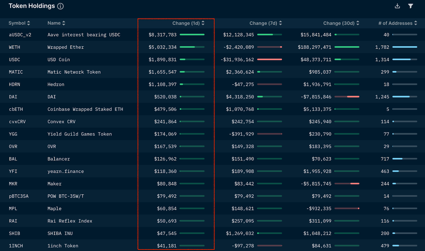
Task: Select the USDC symbol
Action: click(15, 60)
